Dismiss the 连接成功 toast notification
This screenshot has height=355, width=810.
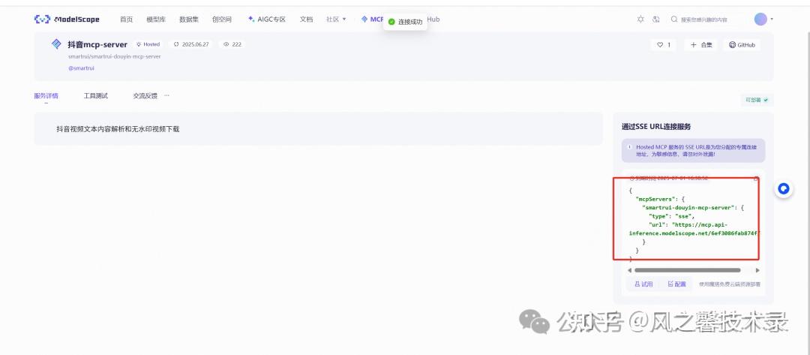[x=406, y=22]
